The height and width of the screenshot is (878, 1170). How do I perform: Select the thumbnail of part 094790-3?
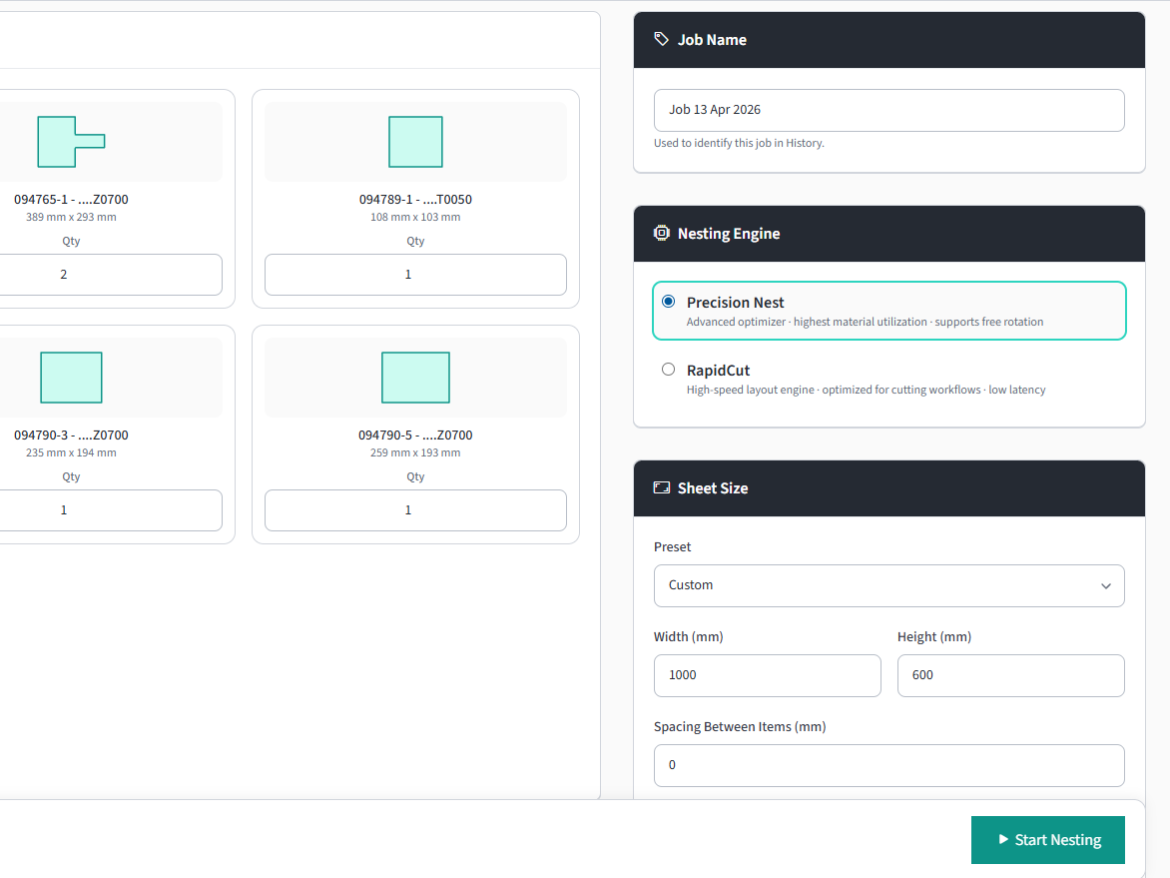point(70,377)
